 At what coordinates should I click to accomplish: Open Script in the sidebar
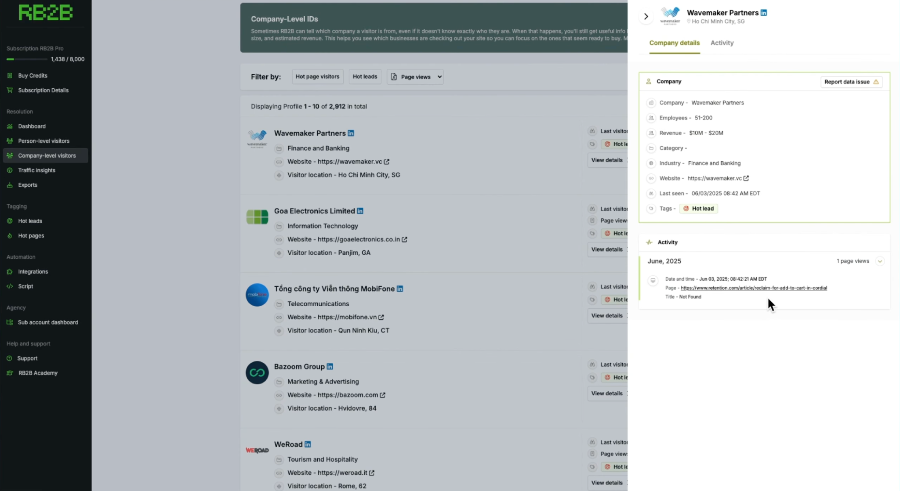[25, 286]
